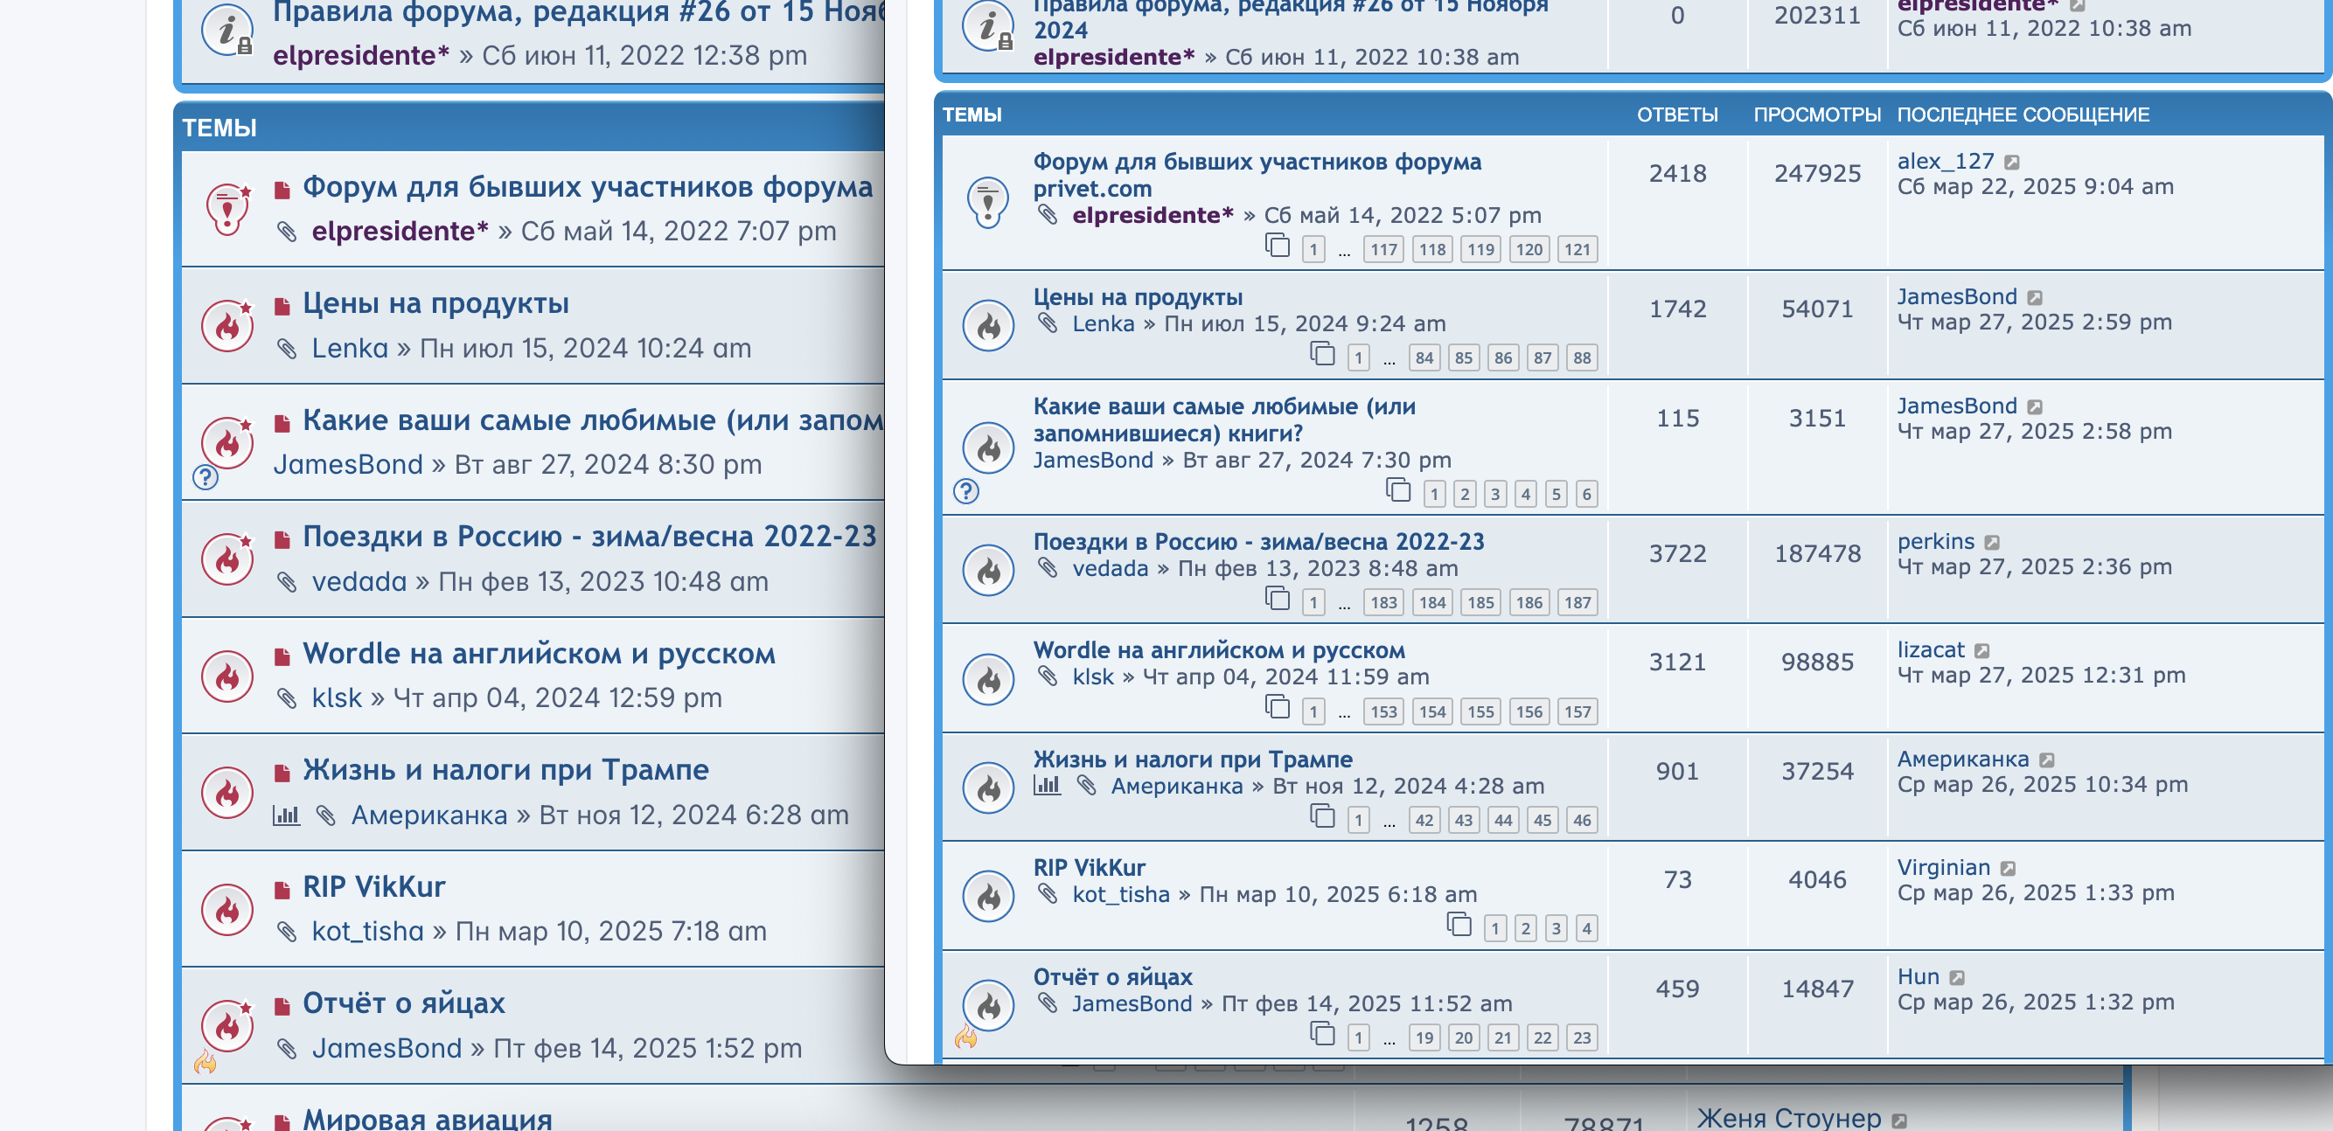Column header ПОСЛЕДНЕЕ СООБЩЕНИЕ

tap(2023, 115)
